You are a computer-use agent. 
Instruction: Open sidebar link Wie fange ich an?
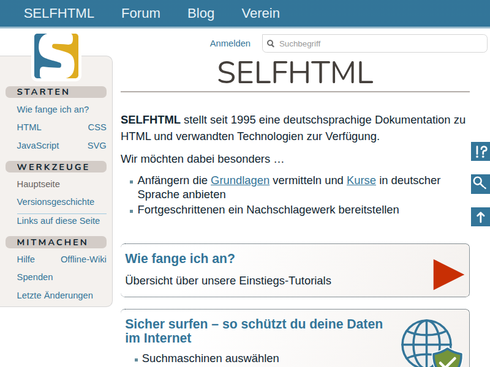click(x=53, y=109)
